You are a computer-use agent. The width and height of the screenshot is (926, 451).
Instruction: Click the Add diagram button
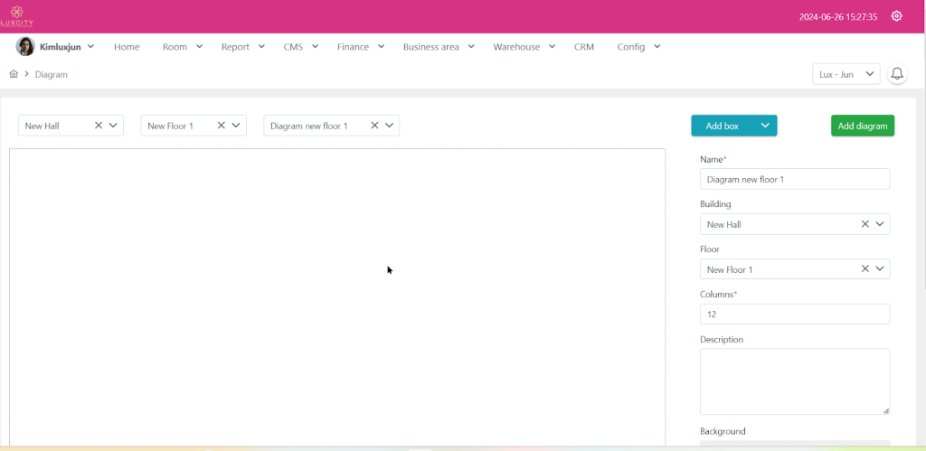[862, 126]
